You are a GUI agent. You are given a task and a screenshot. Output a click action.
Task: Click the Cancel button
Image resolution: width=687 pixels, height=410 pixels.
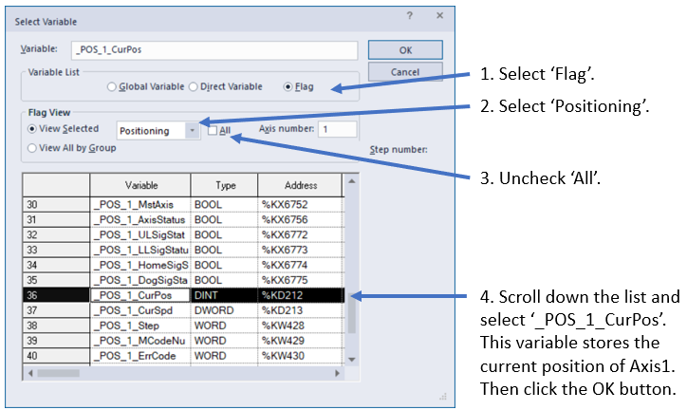[x=405, y=72]
